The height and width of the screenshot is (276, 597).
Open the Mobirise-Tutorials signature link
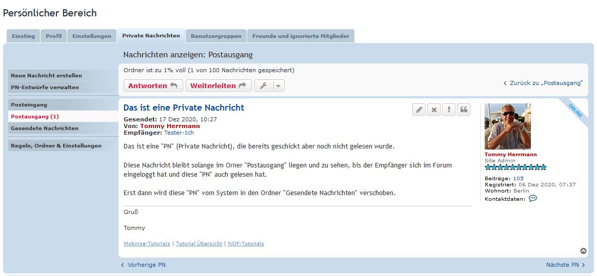pos(147,244)
